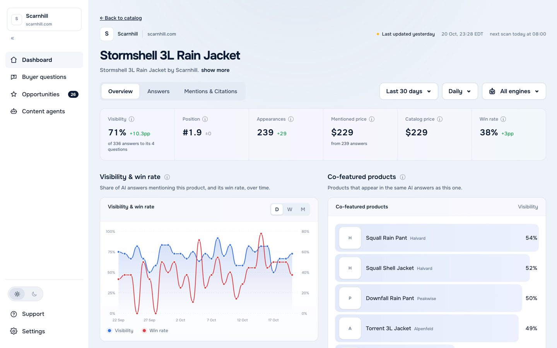The width and height of the screenshot is (557, 348).
Task: Toggle the Win rate series in chart legend
Action: [155, 331]
